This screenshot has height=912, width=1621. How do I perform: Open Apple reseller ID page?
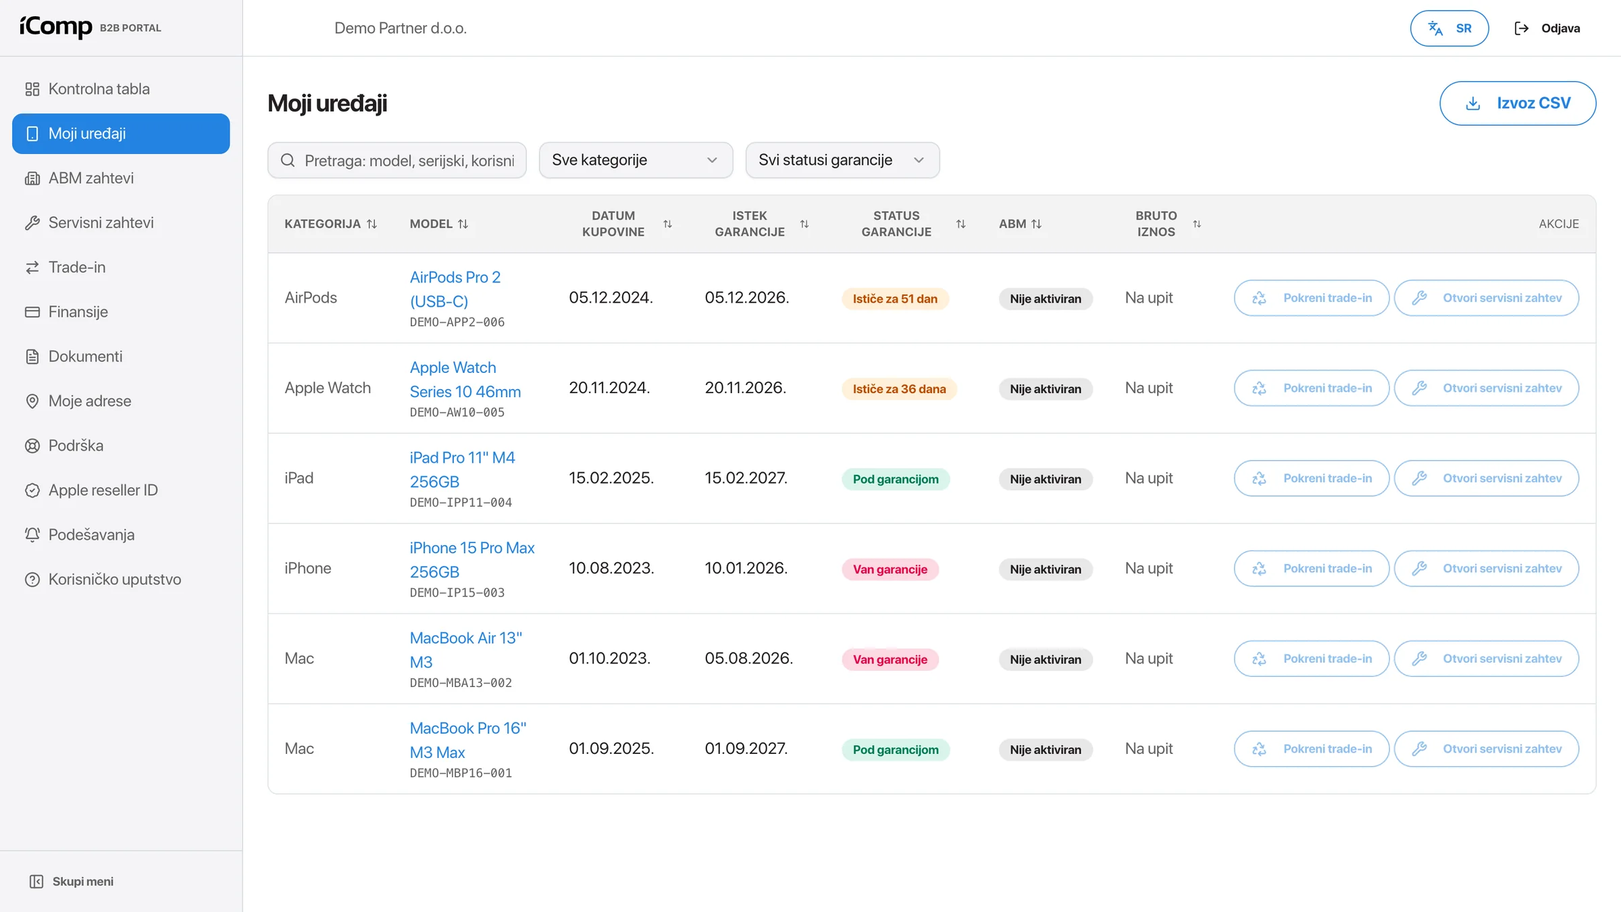pos(121,490)
